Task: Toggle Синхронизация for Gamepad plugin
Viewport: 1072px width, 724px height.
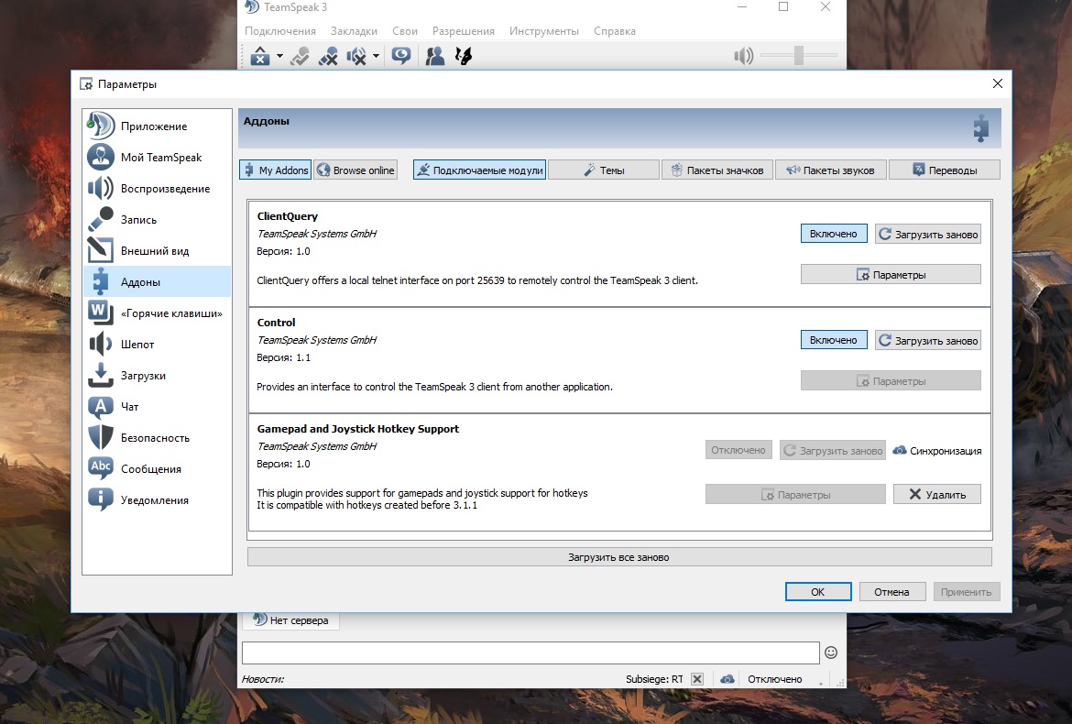Action: pyautogui.click(x=936, y=451)
